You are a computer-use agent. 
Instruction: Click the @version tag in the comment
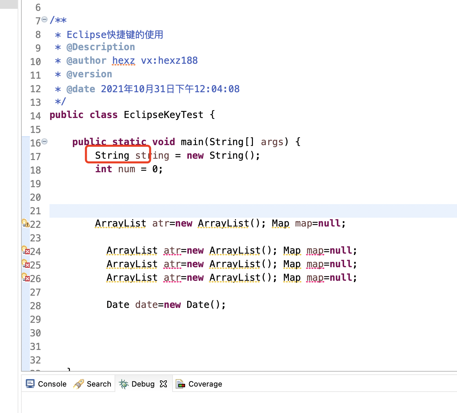89,74
